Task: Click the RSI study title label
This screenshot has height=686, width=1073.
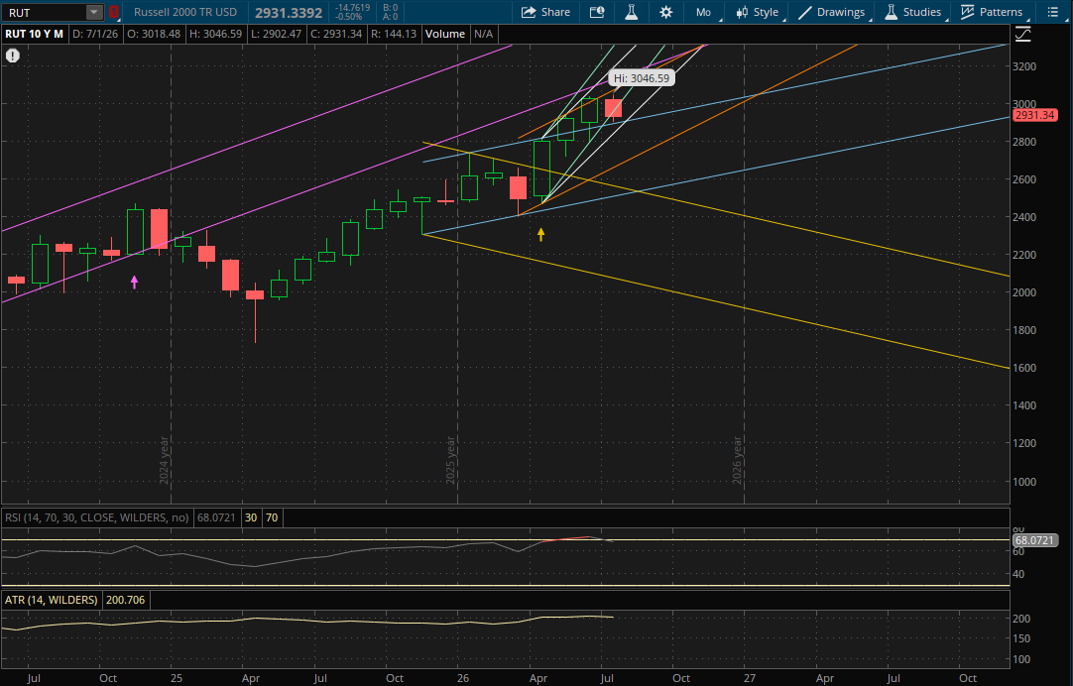Action: (97, 517)
